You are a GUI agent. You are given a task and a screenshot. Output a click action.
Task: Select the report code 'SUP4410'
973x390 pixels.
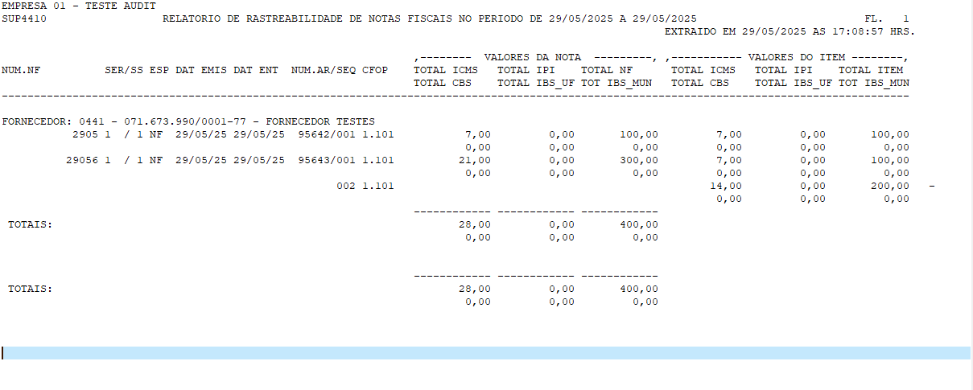click(24, 18)
